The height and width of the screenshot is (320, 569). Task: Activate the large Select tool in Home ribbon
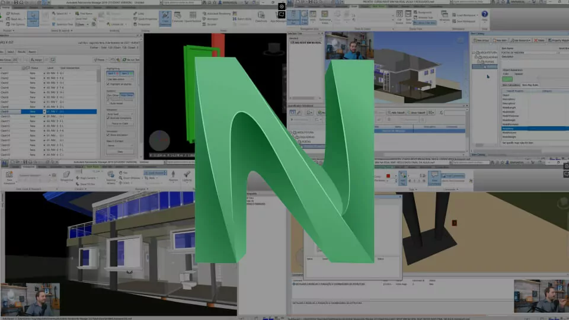pyautogui.click(x=33, y=18)
